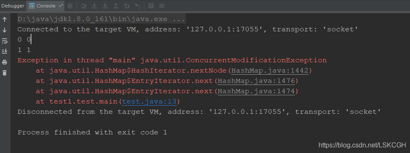Image resolution: width=410 pixels, height=153 pixels.
Task: Click the 'Connected to the target VM' line
Action: 187,29
